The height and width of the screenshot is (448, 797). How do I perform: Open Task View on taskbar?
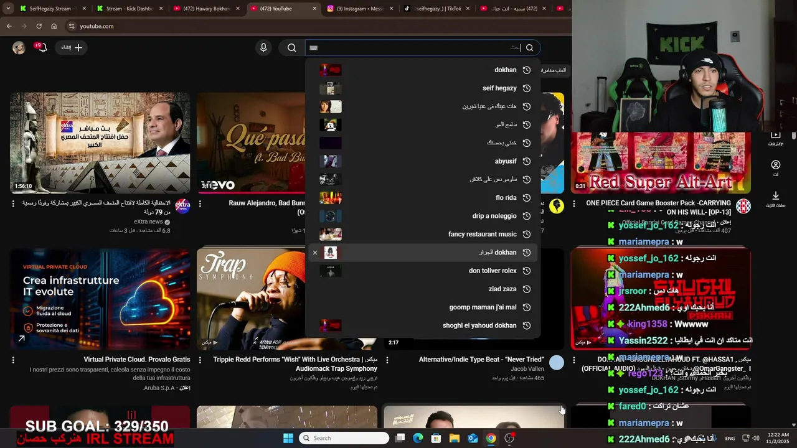pos(400,438)
